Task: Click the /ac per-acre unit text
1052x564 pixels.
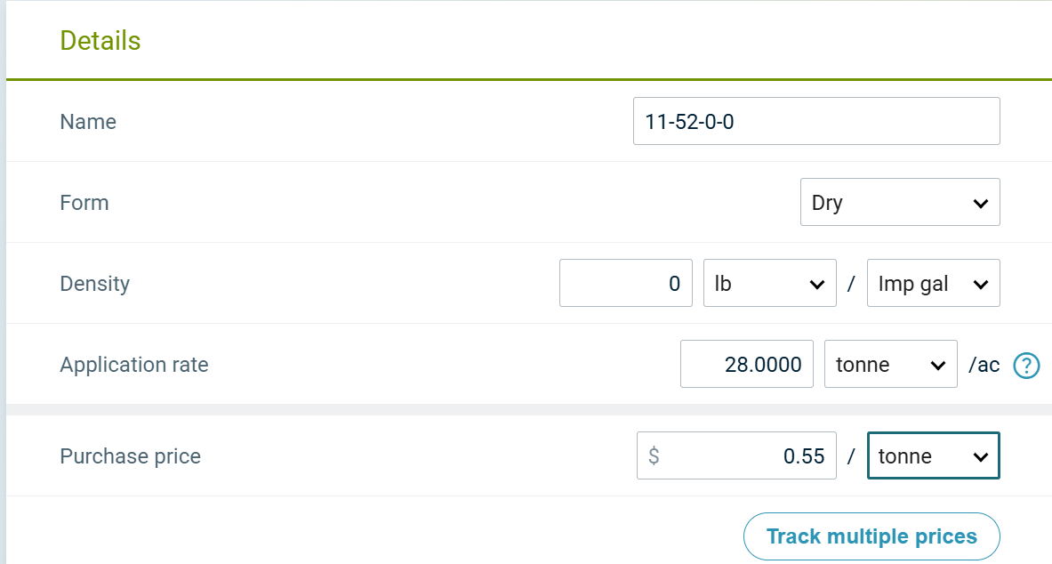Action: pyautogui.click(x=984, y=365)
